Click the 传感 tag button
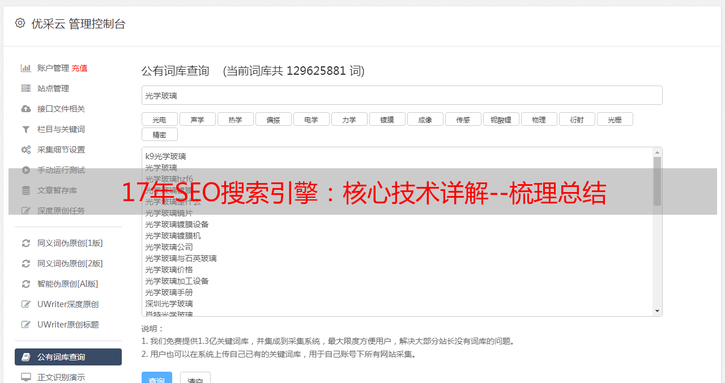This screenshot has height=383, width=725. click(463, 119)
